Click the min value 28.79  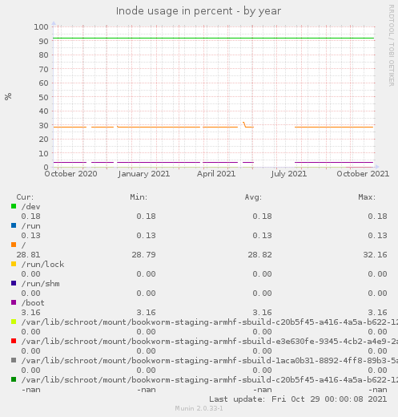click(x=143, y=255)
